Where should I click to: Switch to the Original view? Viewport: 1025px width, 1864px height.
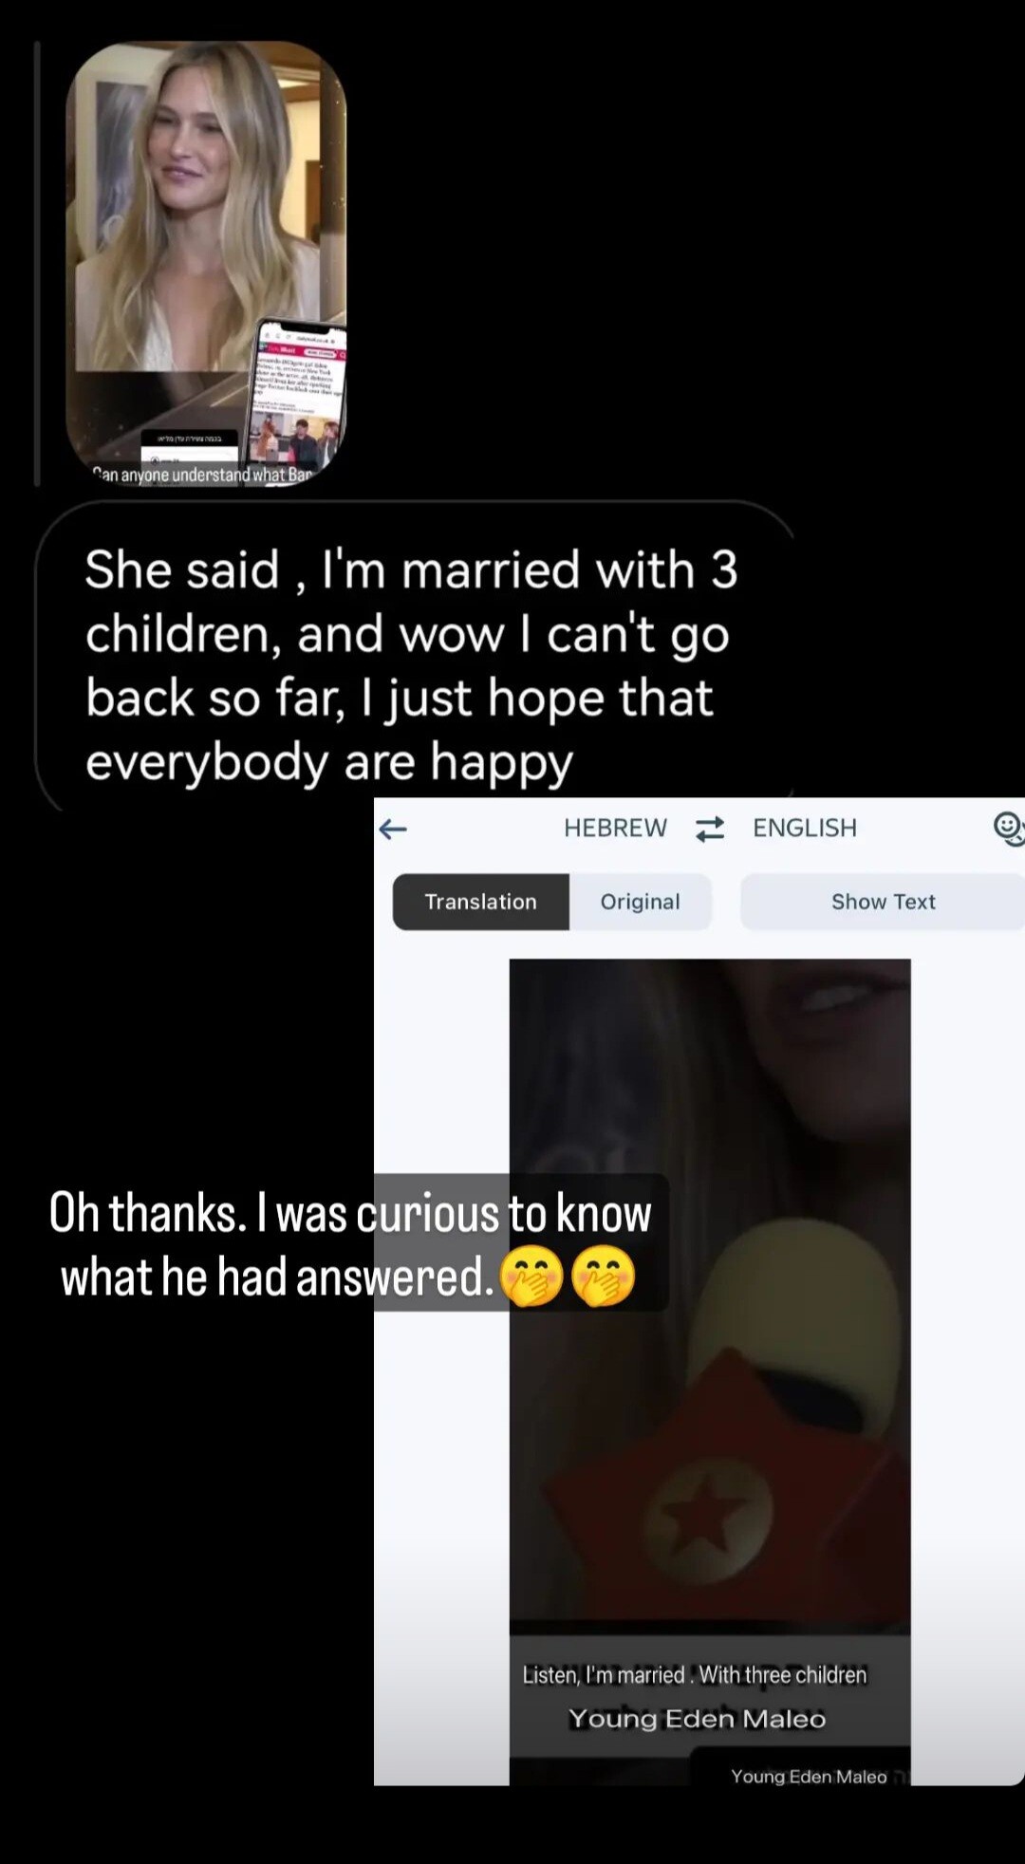(x=641, y=902)
